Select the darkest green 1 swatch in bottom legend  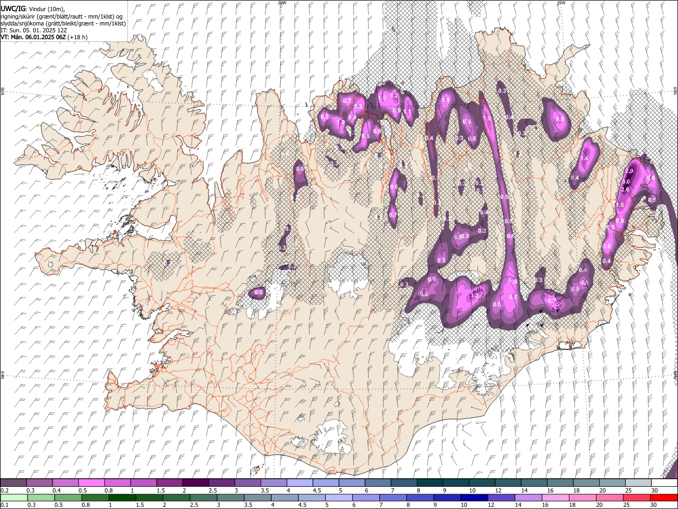[x=122, y=498]
